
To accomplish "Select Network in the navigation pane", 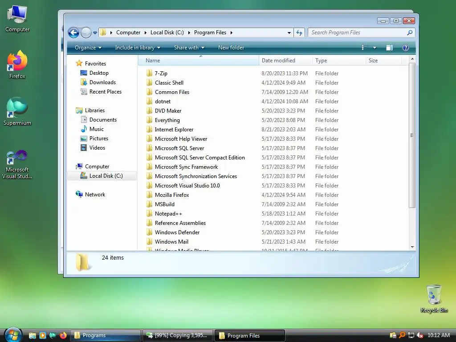I will (95, 195).
